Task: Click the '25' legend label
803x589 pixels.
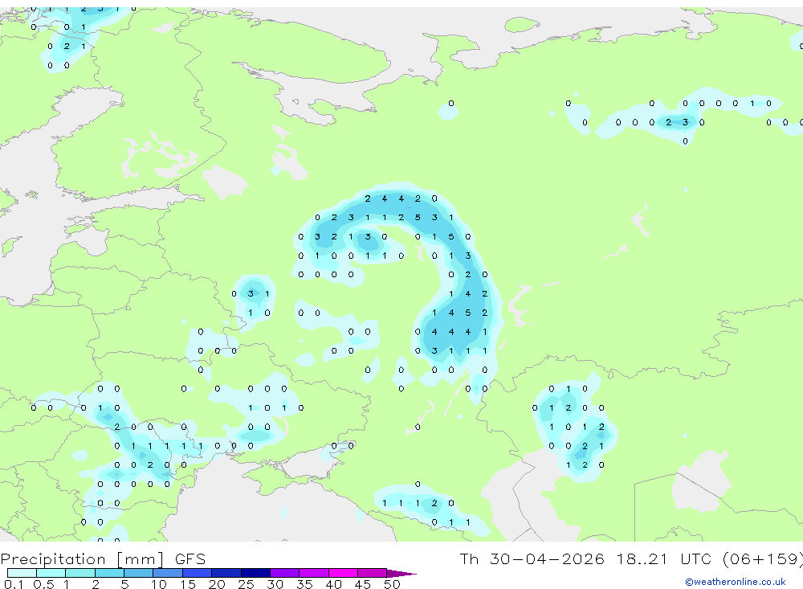Action: coord(246,584)
